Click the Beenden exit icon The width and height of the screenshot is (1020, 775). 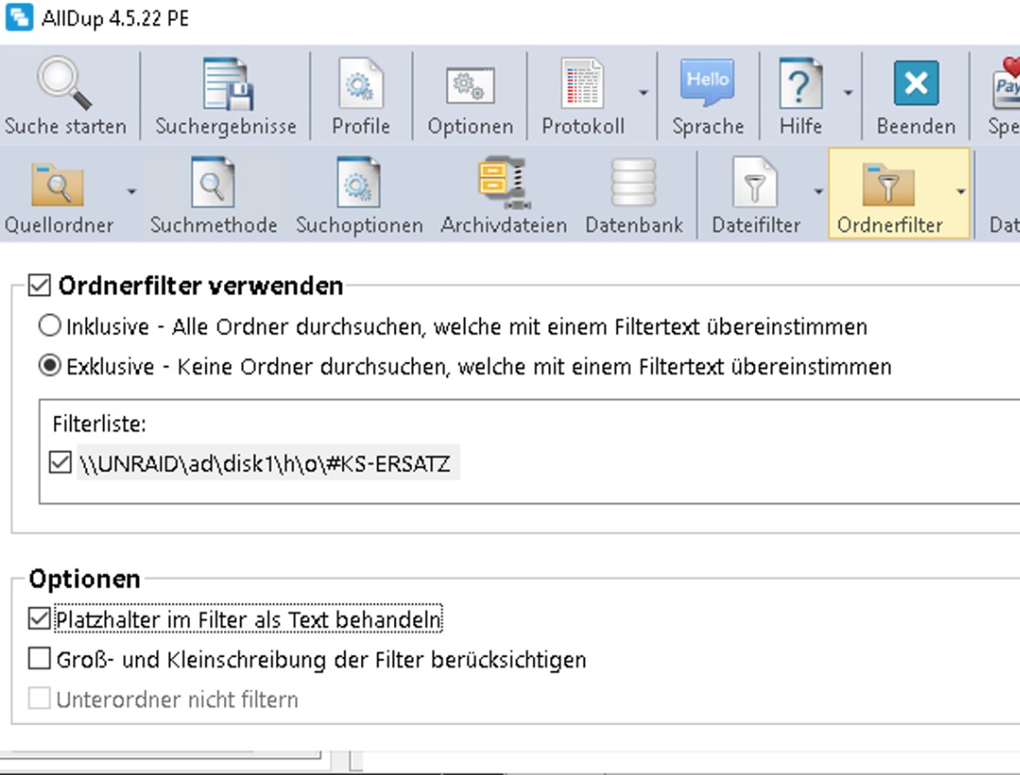coord(915,84)
